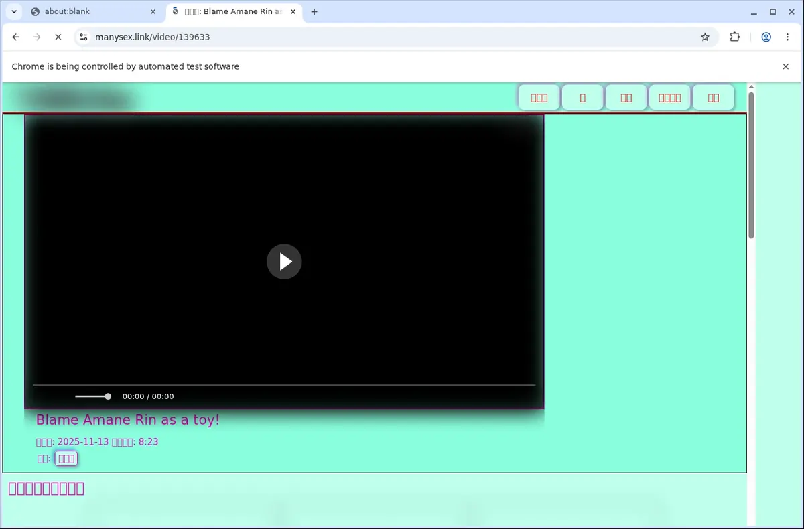The height and width of the screenshot is (529, 804).
Task: Seek using the video progress bar
Action: click(x=284, y=385)
